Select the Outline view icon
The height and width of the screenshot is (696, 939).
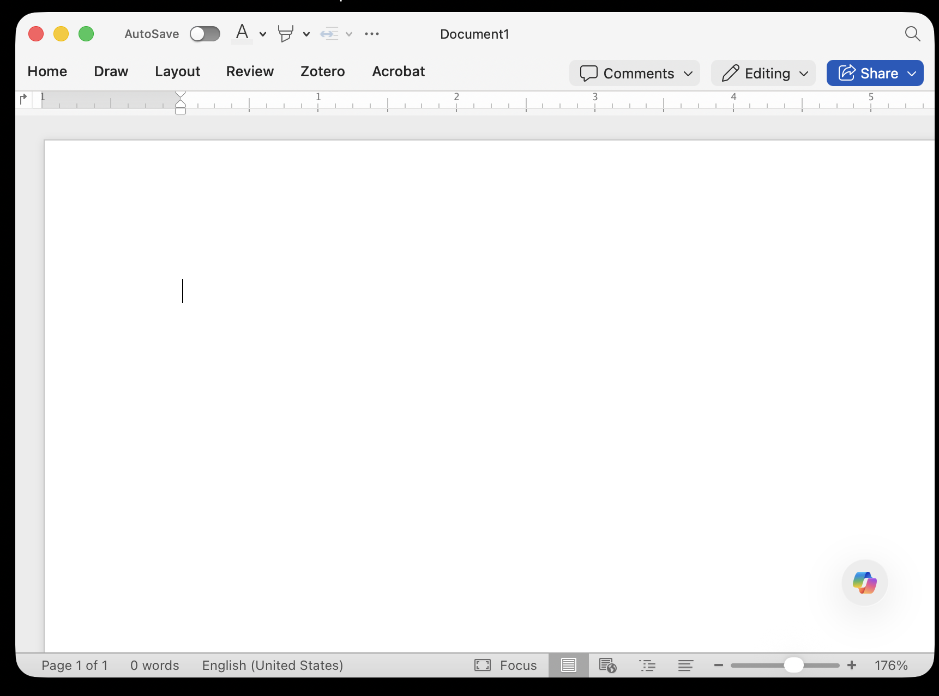(x=647, y=665)
